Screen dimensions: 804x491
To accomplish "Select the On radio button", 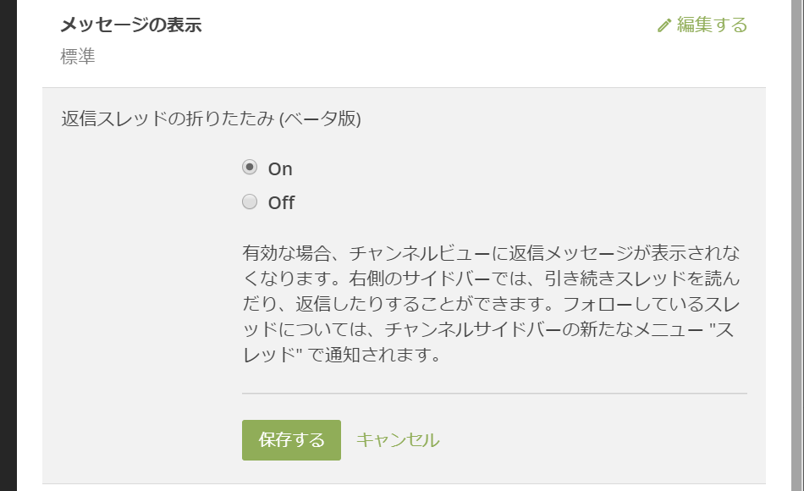I will point(250,168).
